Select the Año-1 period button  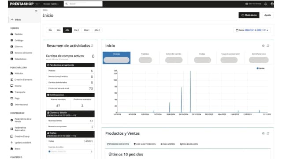pyautogui.click(x=97, y=30)
